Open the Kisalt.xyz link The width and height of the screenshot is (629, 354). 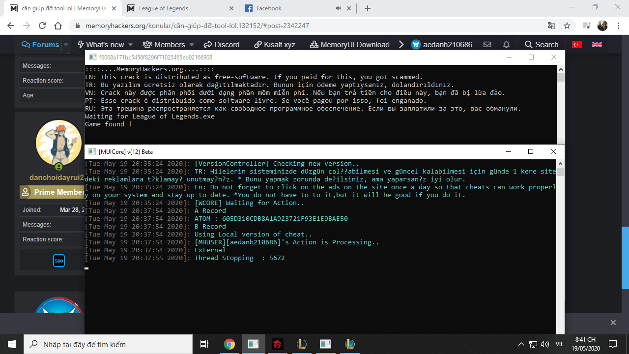(x=275, y=45)
